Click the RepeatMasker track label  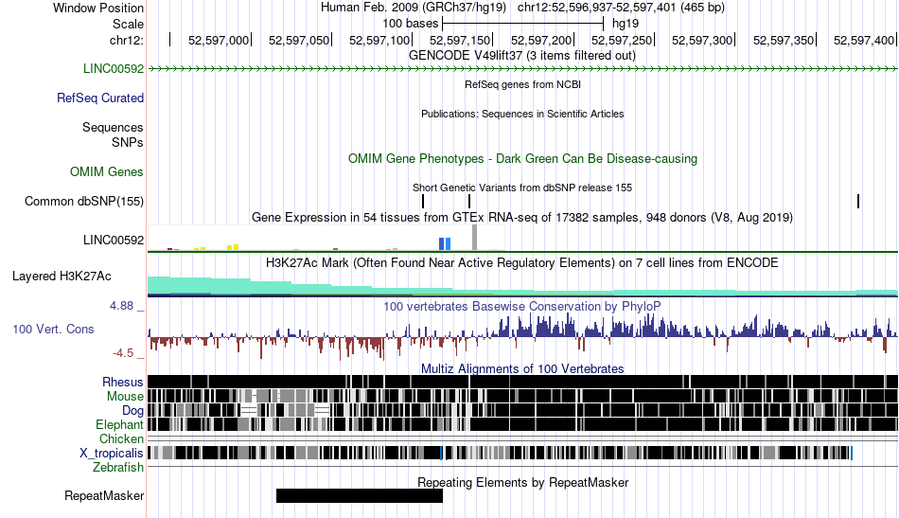pos(104,495)
